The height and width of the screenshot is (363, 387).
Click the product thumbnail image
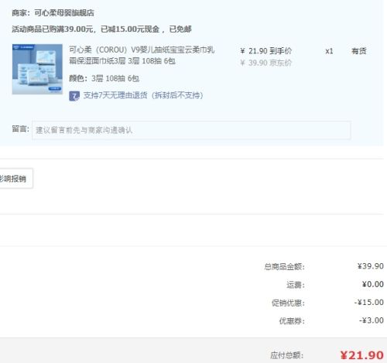click(37, 69)
